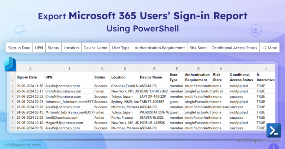This screenshot has width=285, height=149.
Task: Click the 'Authentication Requirement' header cell in the sheet
Action: [x=198, y=77]
